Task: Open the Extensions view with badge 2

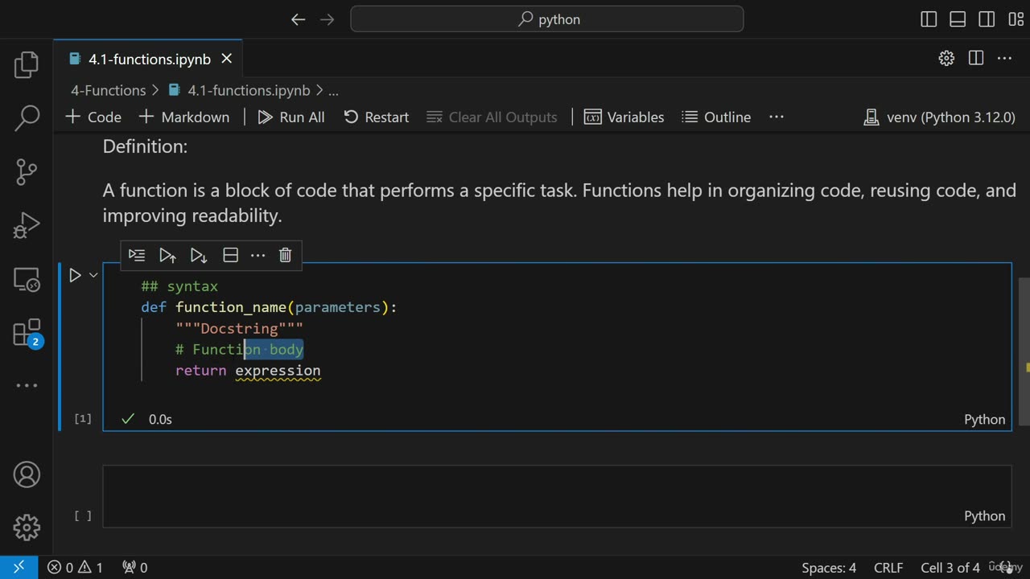Action: pos(27,332)
